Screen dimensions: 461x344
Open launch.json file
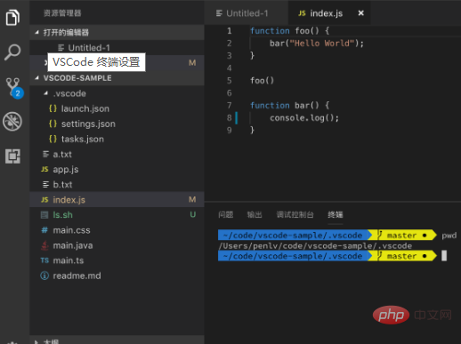pos(117,108)
